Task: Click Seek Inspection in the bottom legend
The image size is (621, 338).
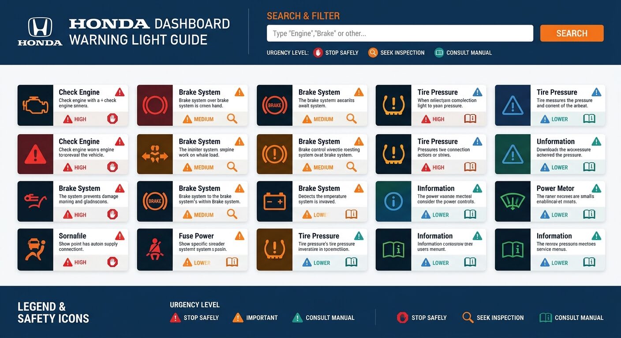Action: point(493,318)
